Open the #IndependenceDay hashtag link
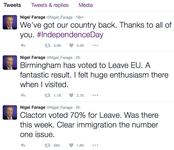 click(70, 35)
